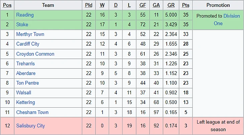Select the Croydon Common link
Viewport: 244px width, 135px height.
tap(35, 54)
